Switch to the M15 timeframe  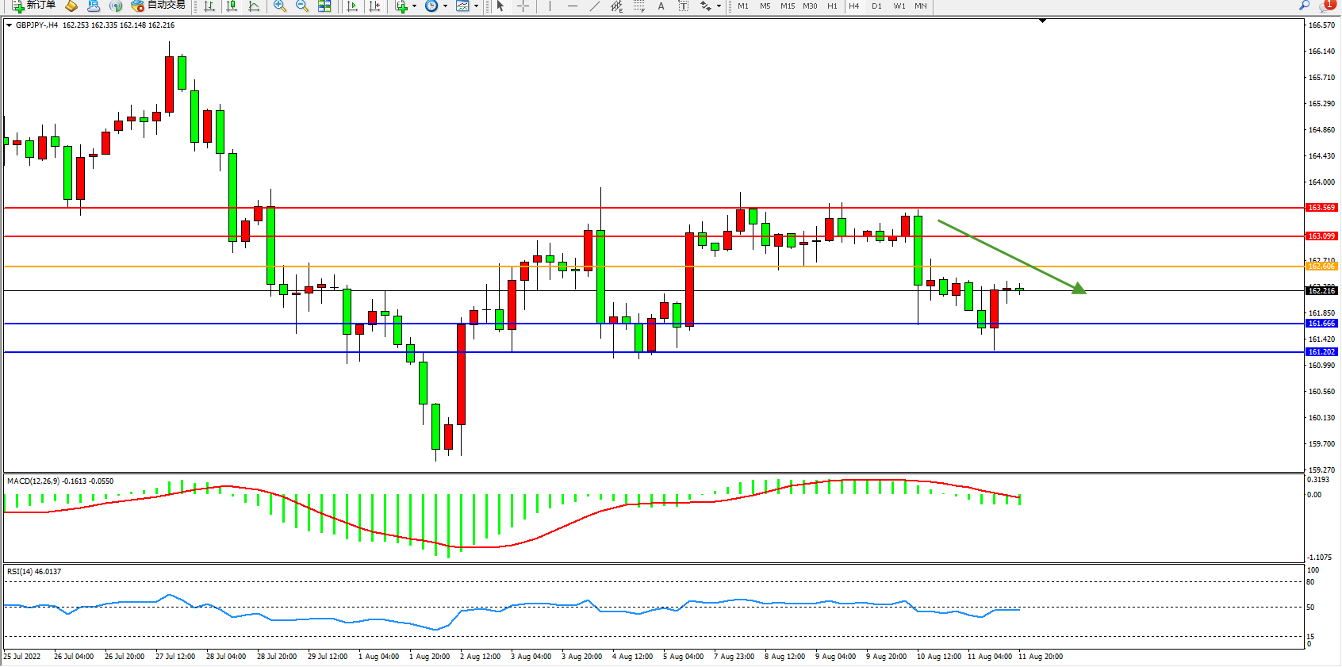787,6
